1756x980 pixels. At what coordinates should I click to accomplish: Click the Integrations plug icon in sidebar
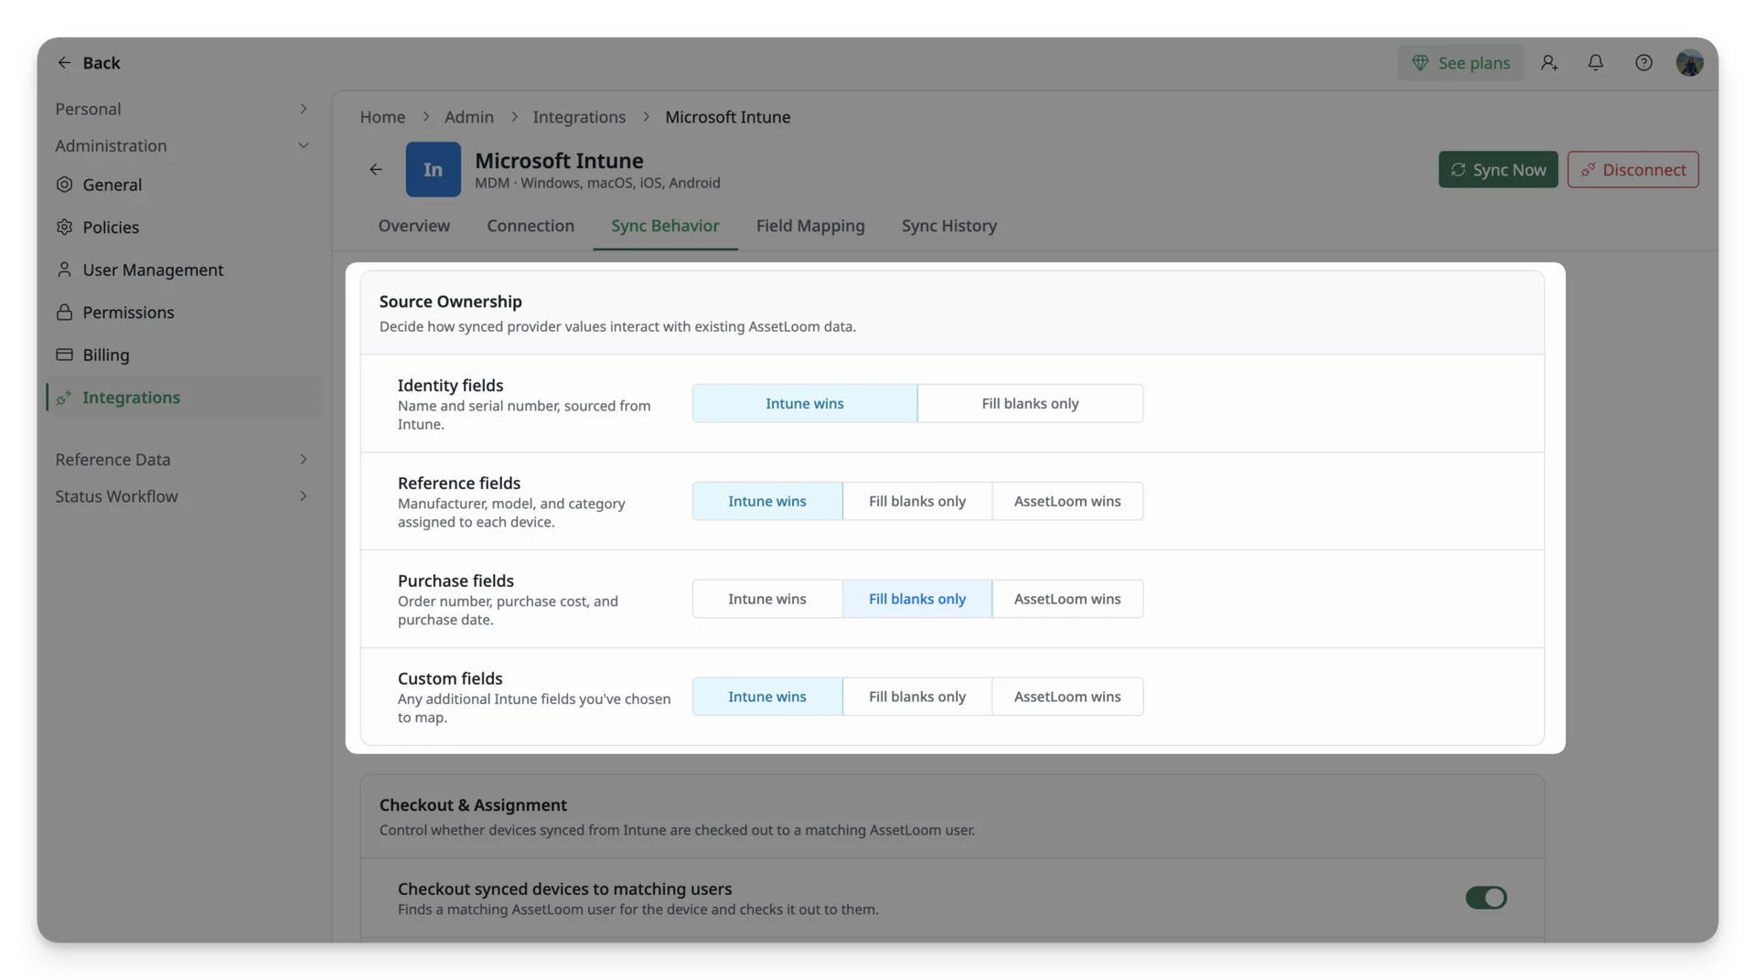(x=64, y=398)
